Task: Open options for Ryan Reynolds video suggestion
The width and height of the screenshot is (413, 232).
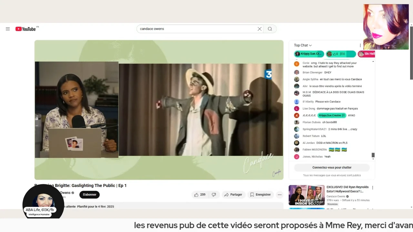Action: 373,188
